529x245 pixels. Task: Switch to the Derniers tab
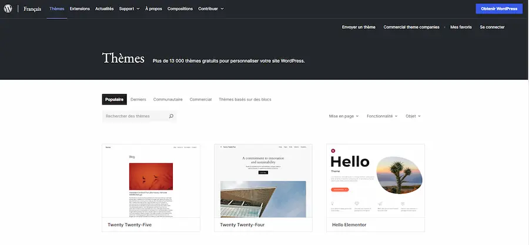coord(138,99)
